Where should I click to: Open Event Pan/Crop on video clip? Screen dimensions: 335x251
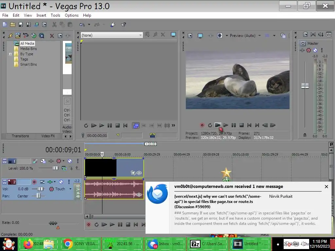[x=133, y=173]
